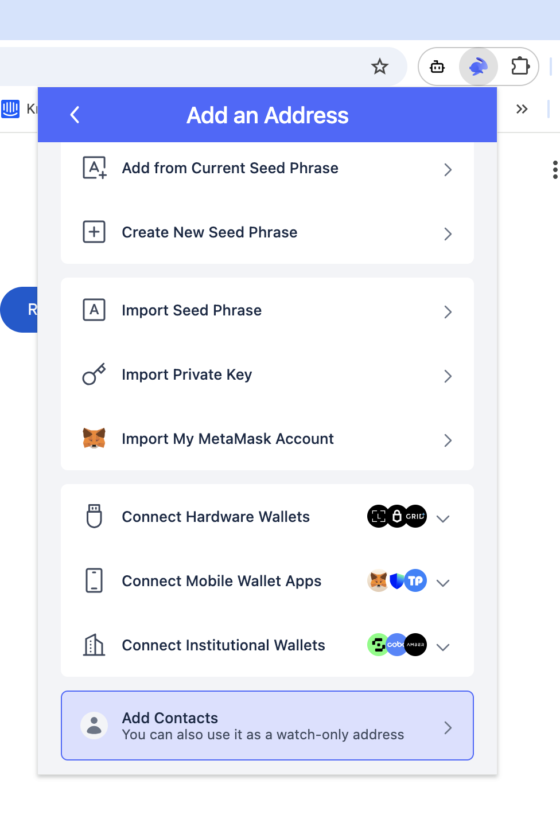Open Import My MetaMask Account
Screen dimensions: 560x819
tap(267, 439)
